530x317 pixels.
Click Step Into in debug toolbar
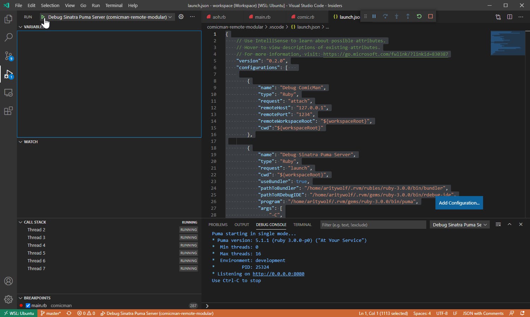(397, 16)
